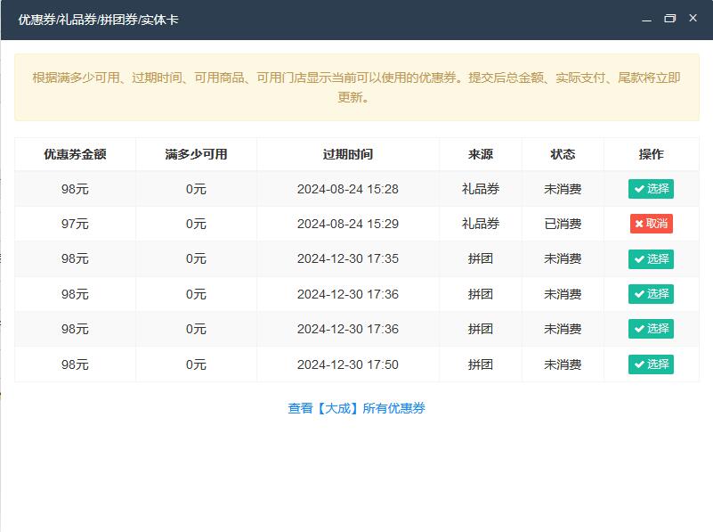Click the 操作 column header

tap(651, 154)
